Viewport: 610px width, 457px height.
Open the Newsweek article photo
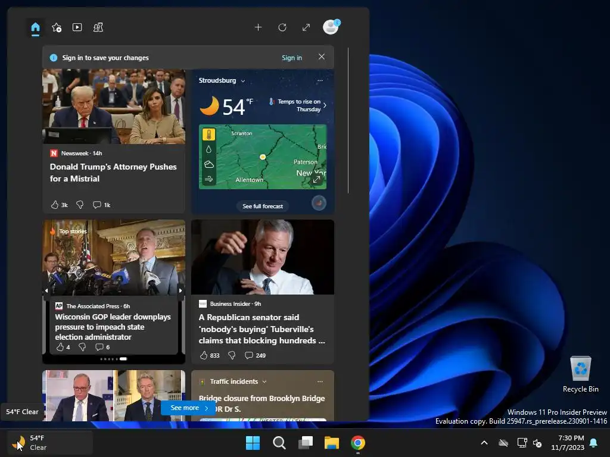coord(114,107)
